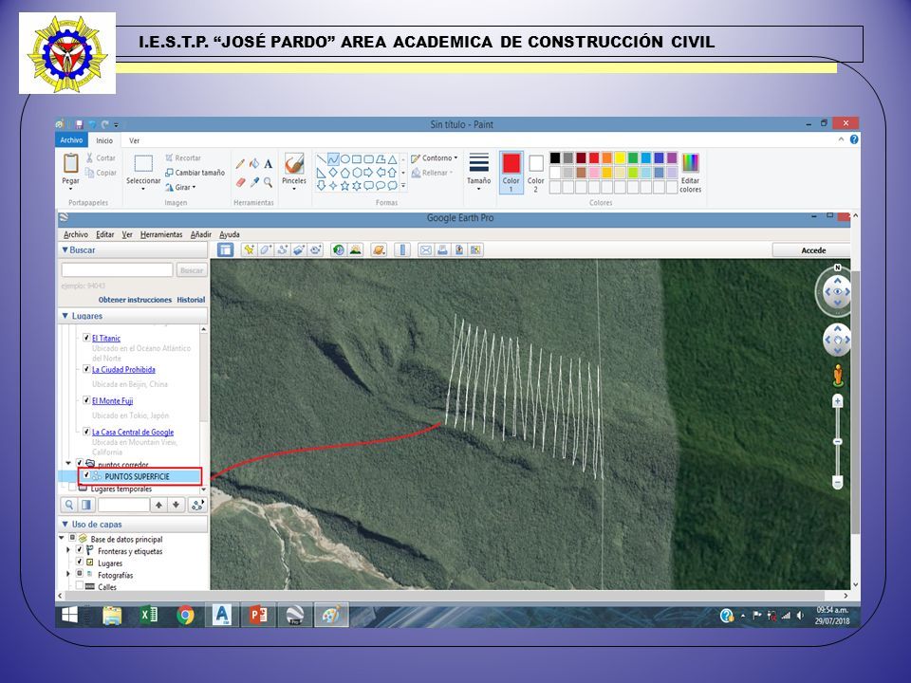Add a polygon in Google Earth toolbar
The height and width of the screenshot is (683, 911).
(x=266, y=249)
